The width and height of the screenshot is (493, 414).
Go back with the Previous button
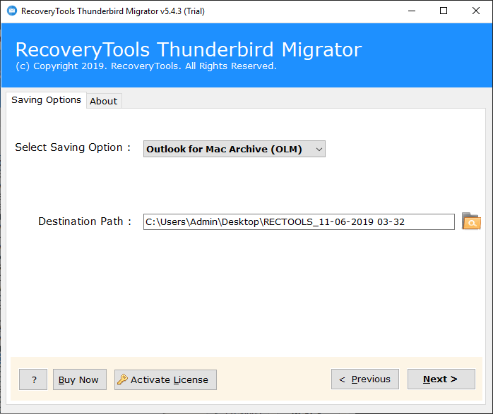pos(365,379)
